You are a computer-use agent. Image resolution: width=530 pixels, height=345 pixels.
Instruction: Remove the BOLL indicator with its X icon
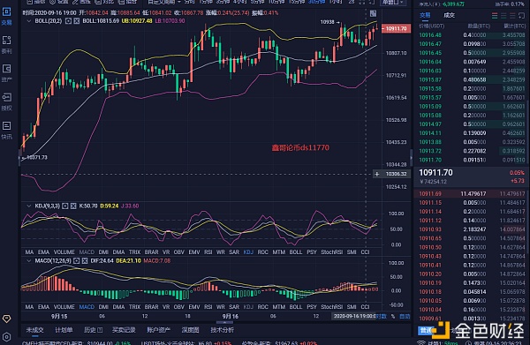click(77, 21)
